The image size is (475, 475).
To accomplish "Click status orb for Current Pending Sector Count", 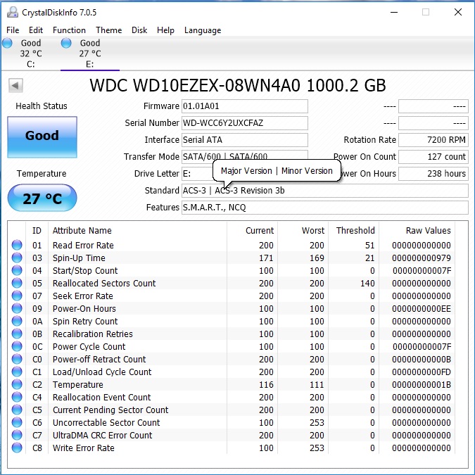I will (17, 410).
